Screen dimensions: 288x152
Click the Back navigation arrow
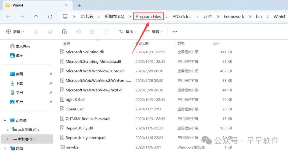[8, 17]
